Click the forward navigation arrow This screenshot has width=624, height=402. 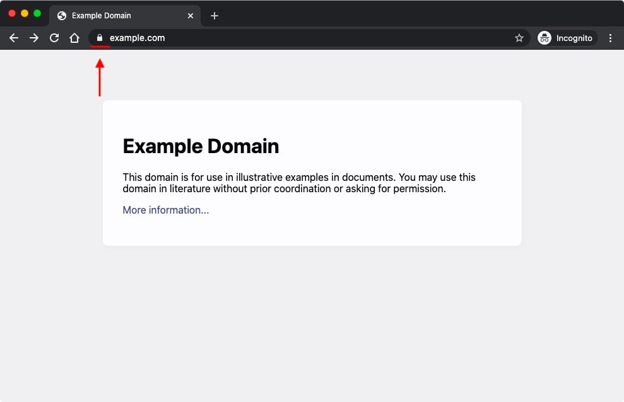pos(33,38)
